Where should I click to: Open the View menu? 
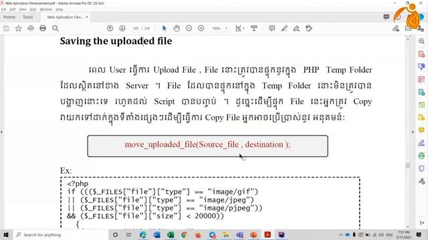click(23, 9)
